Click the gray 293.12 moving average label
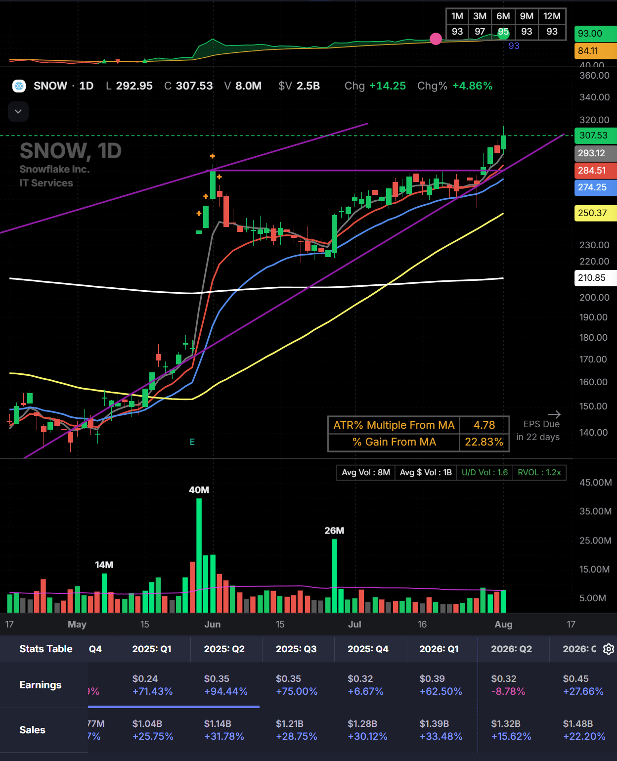 (x=595, y=153)
